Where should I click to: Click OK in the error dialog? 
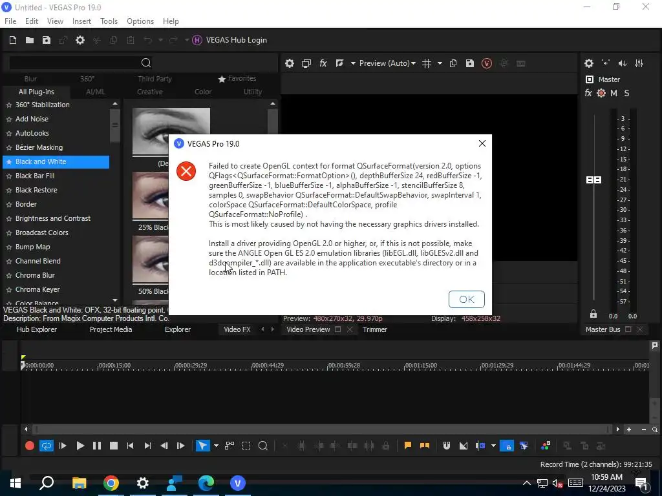click(x=466, y=299)
